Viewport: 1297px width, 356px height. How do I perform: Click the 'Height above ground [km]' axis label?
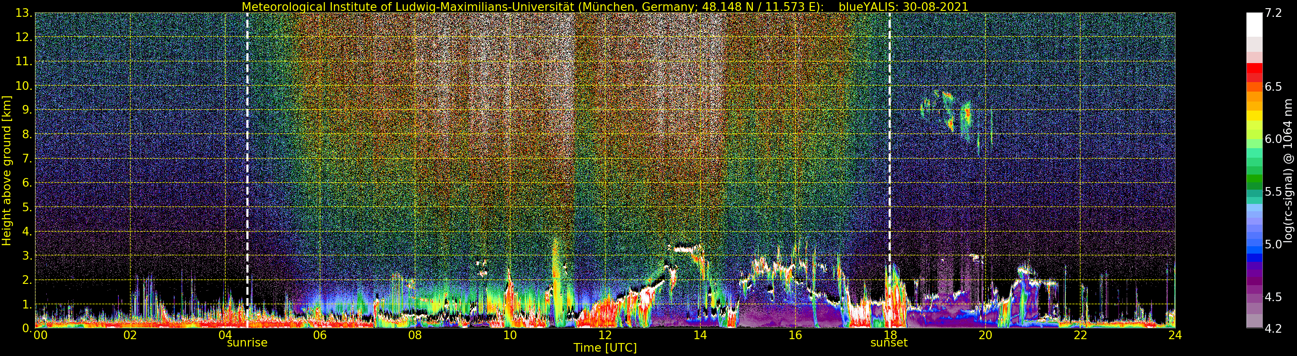click(6, 170)
